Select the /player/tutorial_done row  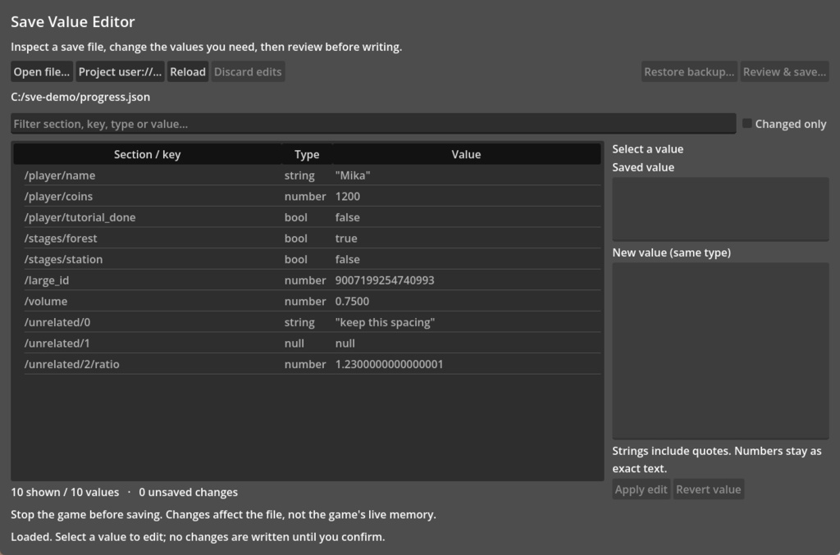[307, 217]
